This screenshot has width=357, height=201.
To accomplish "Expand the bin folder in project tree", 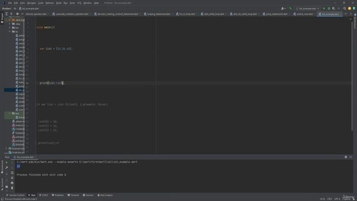I will coord(10,27).
